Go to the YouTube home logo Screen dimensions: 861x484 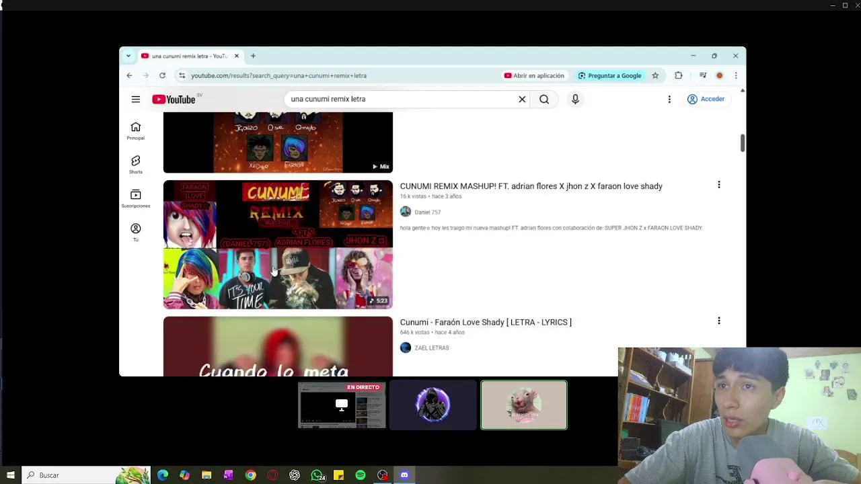coord(175,99)
